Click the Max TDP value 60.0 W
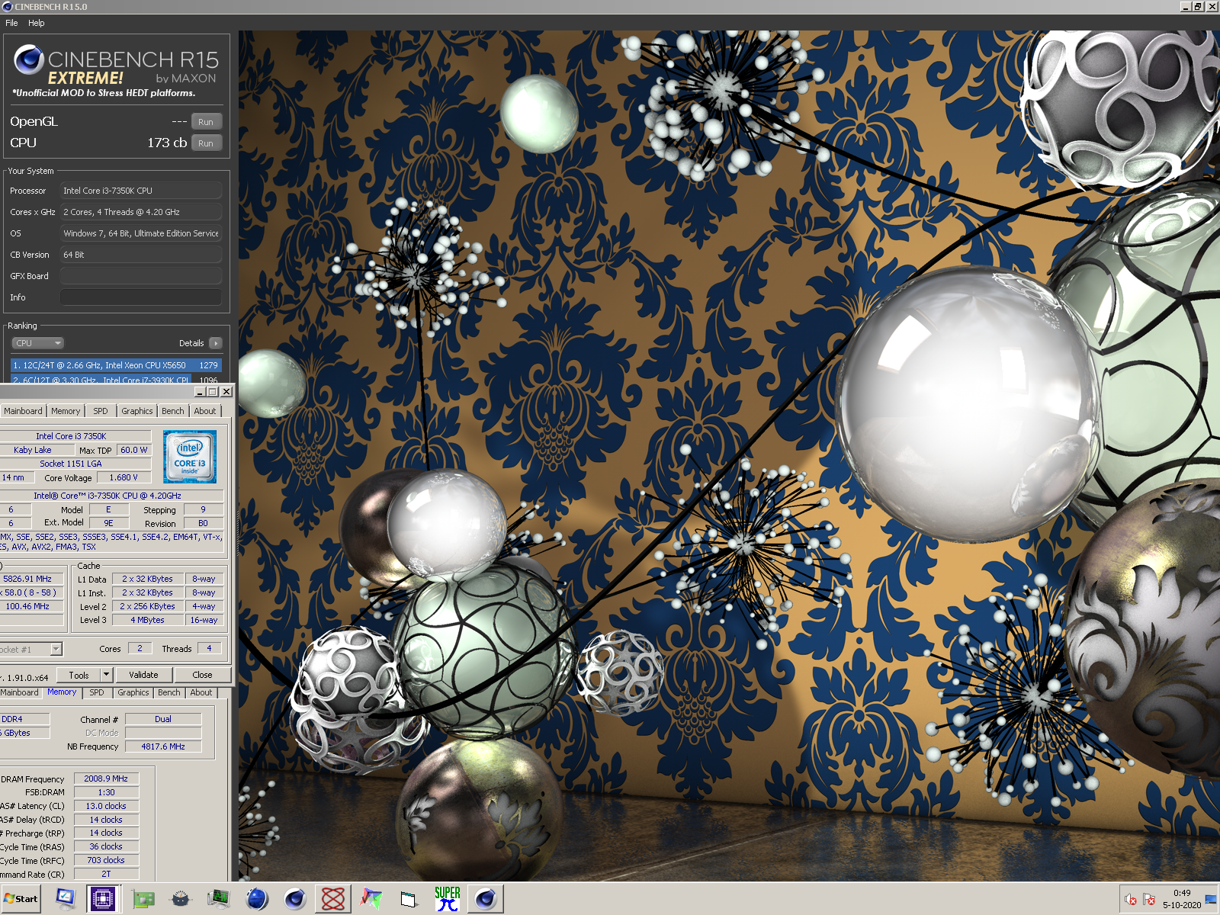The height and width of the screenshot is (915, 1220). pos(133,450)
